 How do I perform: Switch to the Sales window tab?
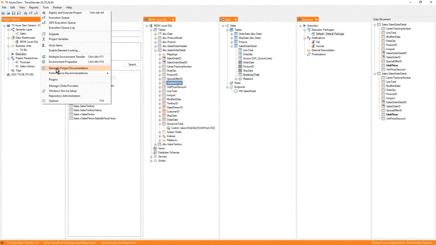pyautogui.click(x=228, y=19)
